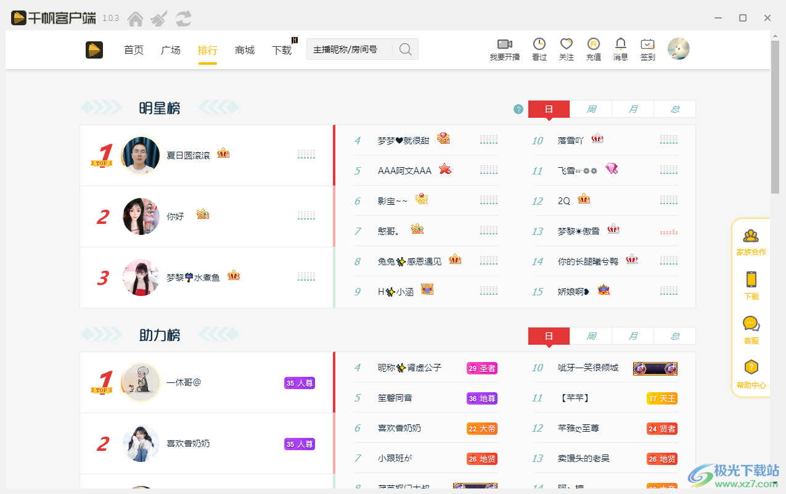Open 昵称肾虚公子 in 助力榜

pyautogui.click(x=410, y=368)
